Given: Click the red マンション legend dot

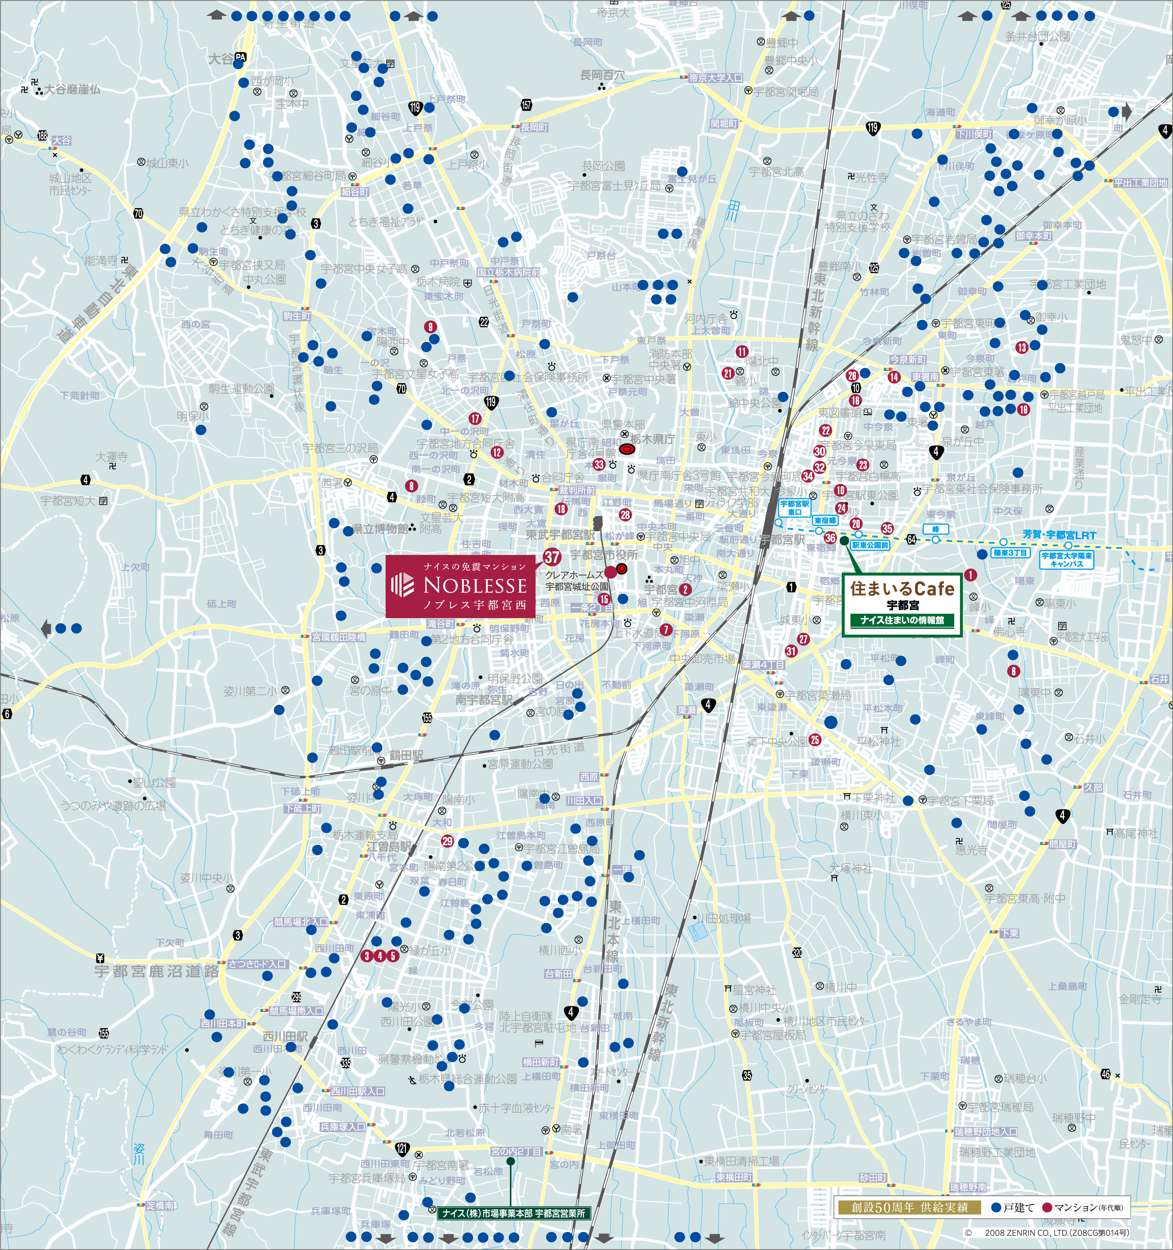Looking at the screenshot, I should [1047, 1207].
